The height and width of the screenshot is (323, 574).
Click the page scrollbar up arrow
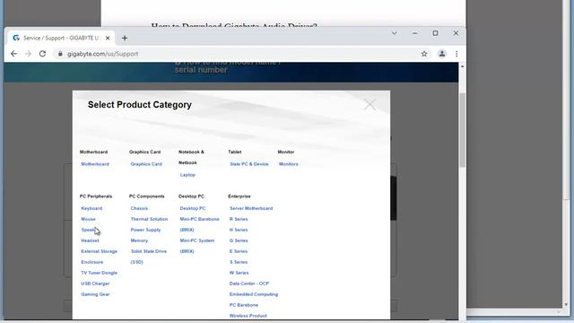point(463,66)
